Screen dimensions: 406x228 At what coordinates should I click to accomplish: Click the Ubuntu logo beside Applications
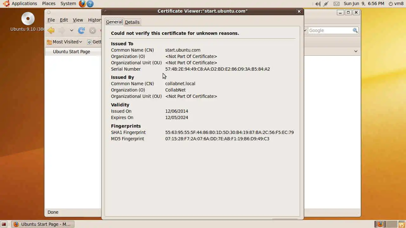point(6,3)
